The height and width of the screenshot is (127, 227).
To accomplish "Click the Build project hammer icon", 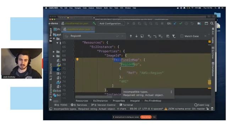I will (x=94, y=23).
